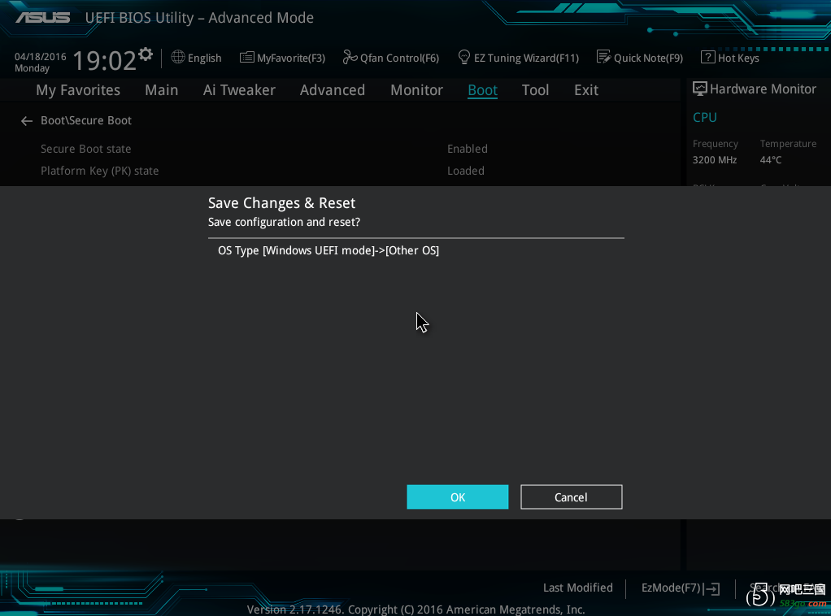This screenshot has height=616, width=831.
Task: Click the Frequency label in Hardware Monitor
Action: point(715,144)
